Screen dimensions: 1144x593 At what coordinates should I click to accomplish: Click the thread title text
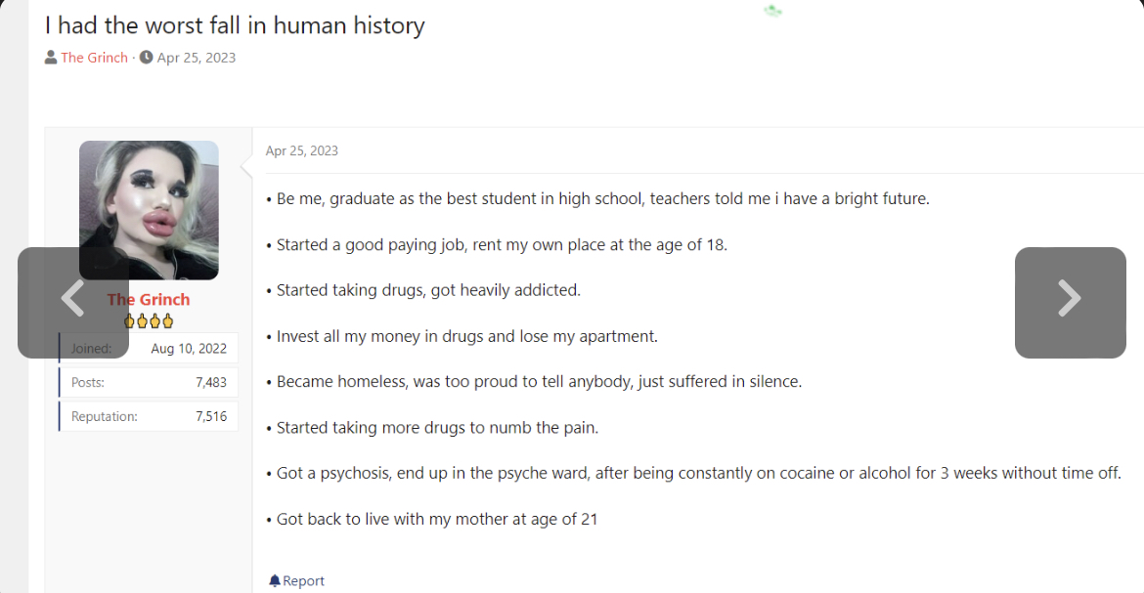[x=235, y=25]
